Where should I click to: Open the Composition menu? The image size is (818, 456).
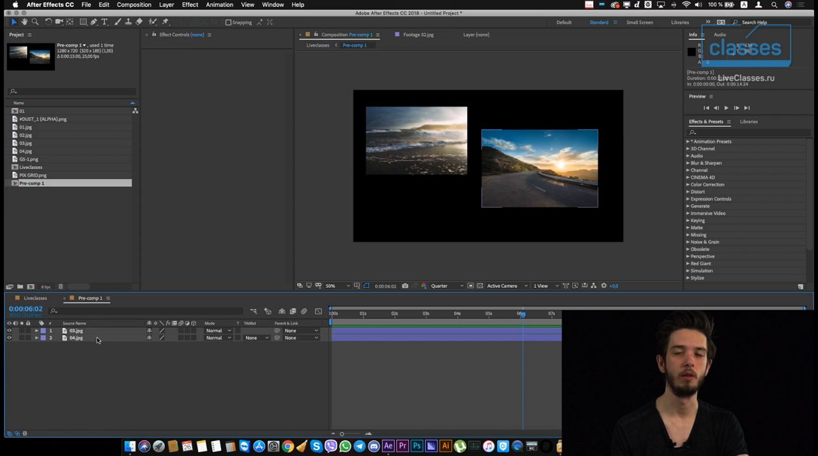[134, 4]
